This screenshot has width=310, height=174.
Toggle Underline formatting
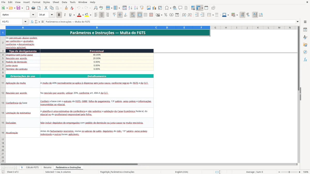(70, 15)
